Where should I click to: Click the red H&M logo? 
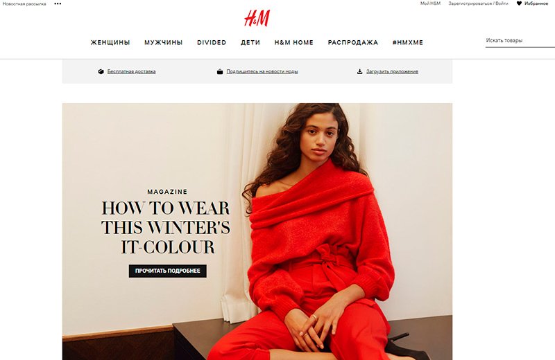(x=257, y=18)
